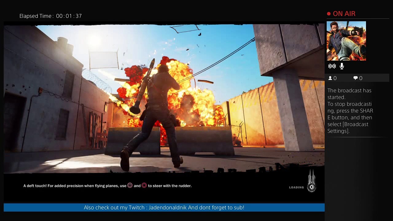Click the viewers count person icon
The image size is (393, 221).
330,78
